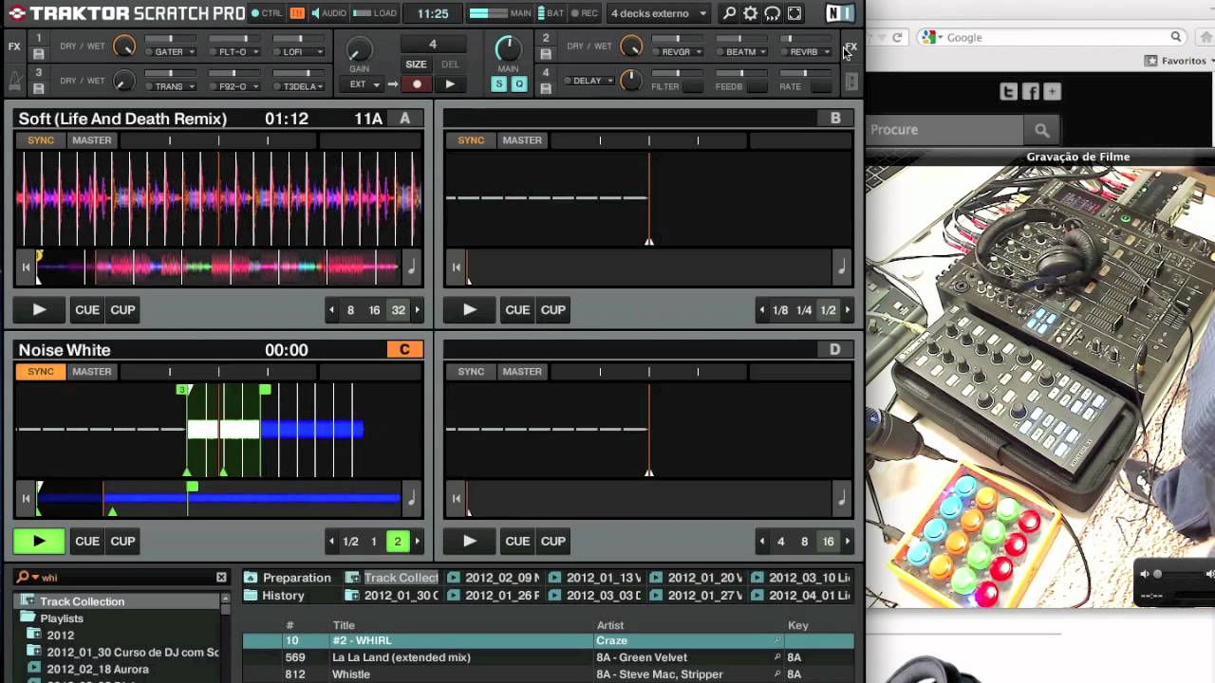Toggle MASTER on deck C
This screenshot has height=683, width=1215.
click(x=92, y=372)
